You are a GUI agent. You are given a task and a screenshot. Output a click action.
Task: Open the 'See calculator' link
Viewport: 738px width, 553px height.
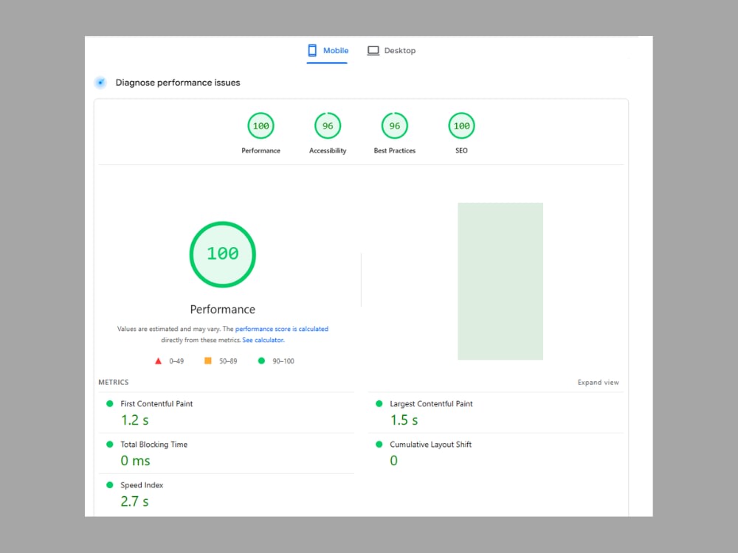(263, 340)
